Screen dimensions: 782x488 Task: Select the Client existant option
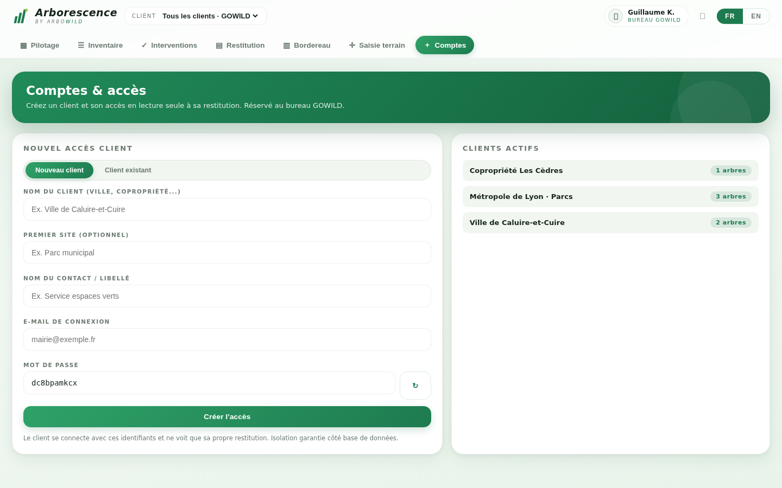[128, 170]
